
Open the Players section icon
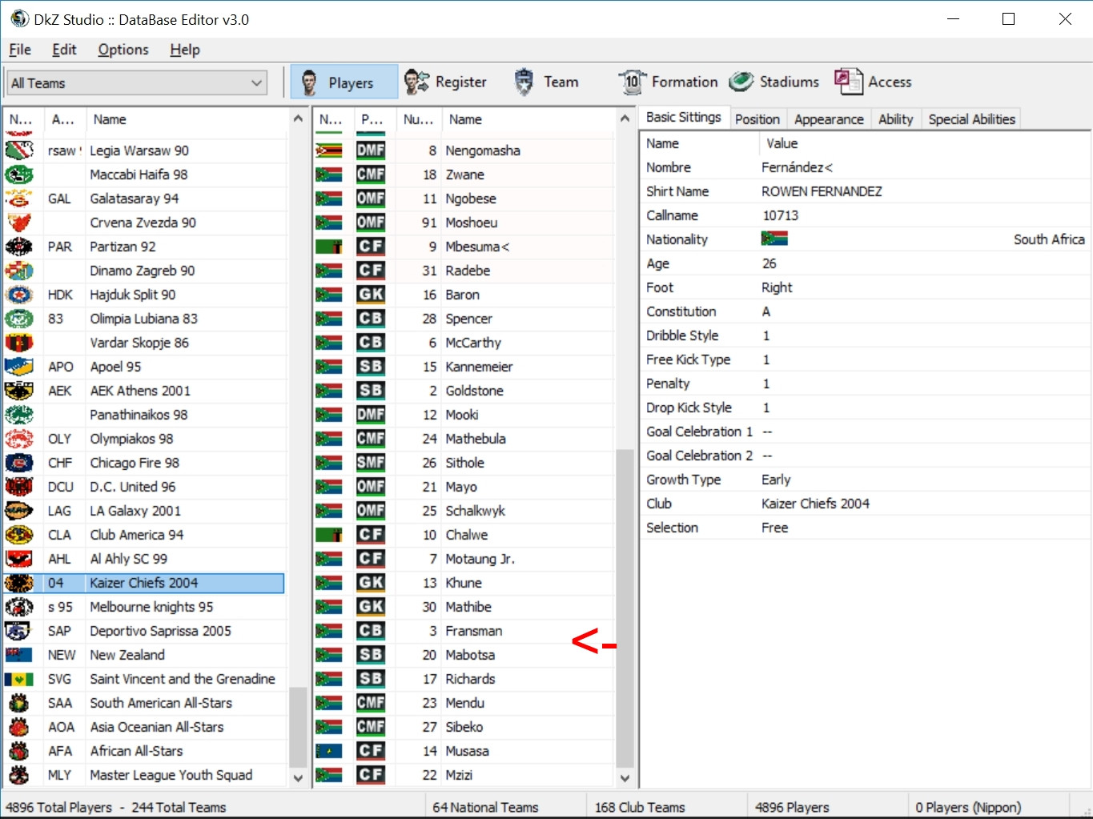(x=310, y=82)
